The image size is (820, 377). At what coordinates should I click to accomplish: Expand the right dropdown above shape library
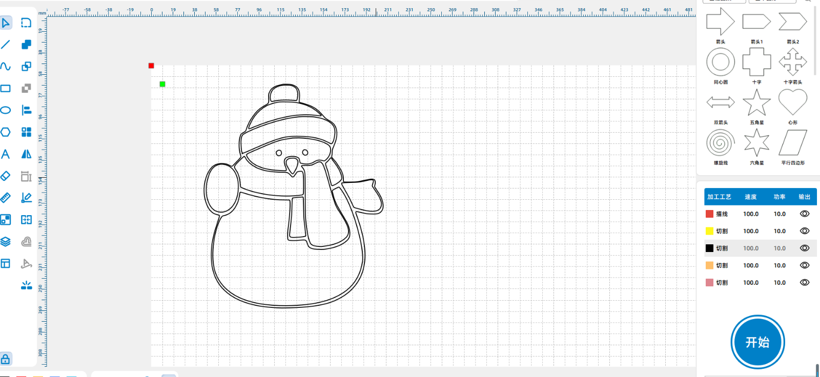[x=772, y=1]
